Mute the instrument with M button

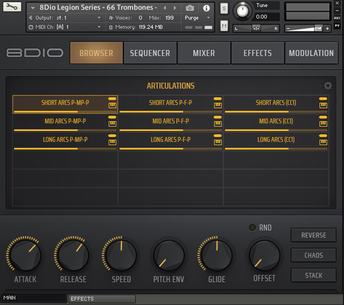point(224,26)
